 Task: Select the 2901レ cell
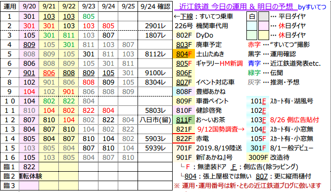tap(155, 26)
